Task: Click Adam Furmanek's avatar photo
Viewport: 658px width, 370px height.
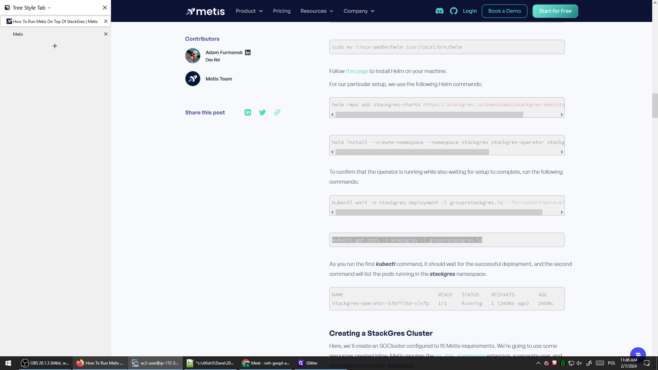Action: click(193, 56)
